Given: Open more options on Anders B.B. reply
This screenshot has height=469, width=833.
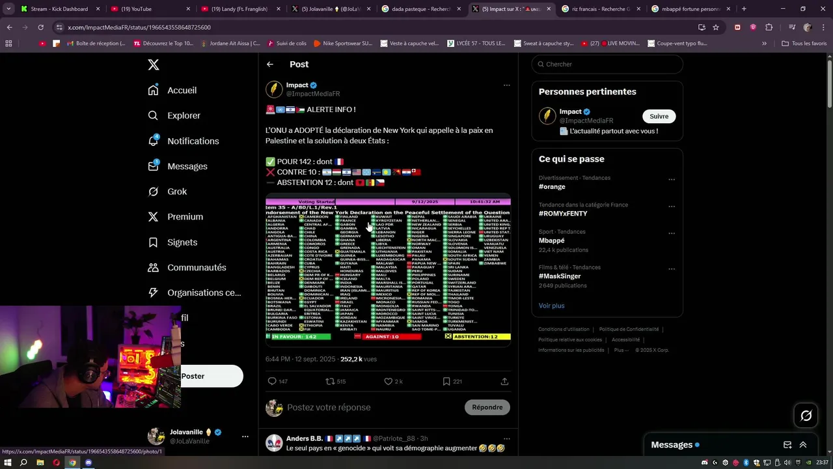Looking at the screenshot, I should click(x=506, y=438).
